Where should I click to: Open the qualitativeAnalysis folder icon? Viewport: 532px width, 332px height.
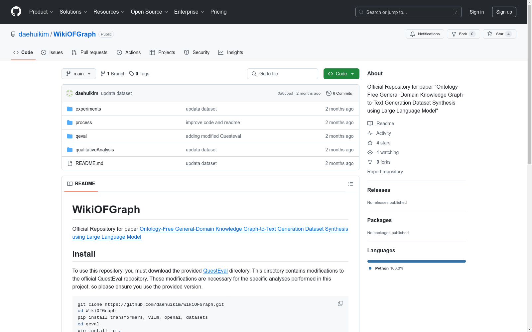70,150
